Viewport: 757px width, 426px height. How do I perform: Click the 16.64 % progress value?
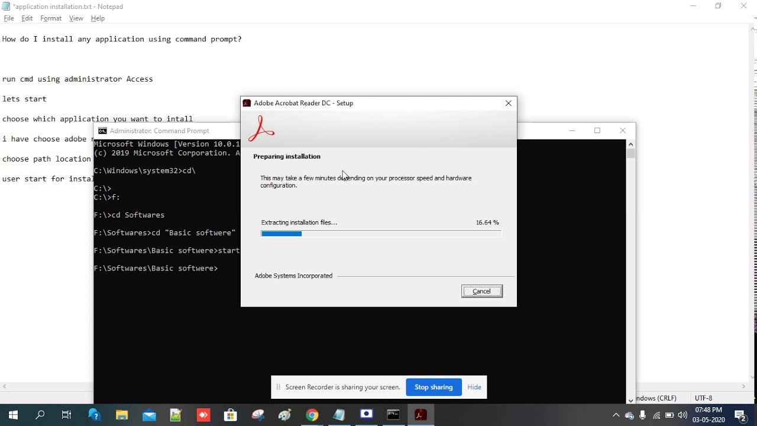[x=487, y=222]
